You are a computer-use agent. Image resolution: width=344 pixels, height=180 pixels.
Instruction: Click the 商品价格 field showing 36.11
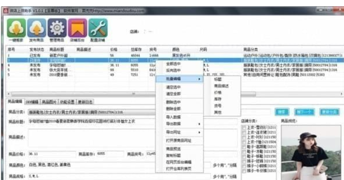tap(52, 154)
